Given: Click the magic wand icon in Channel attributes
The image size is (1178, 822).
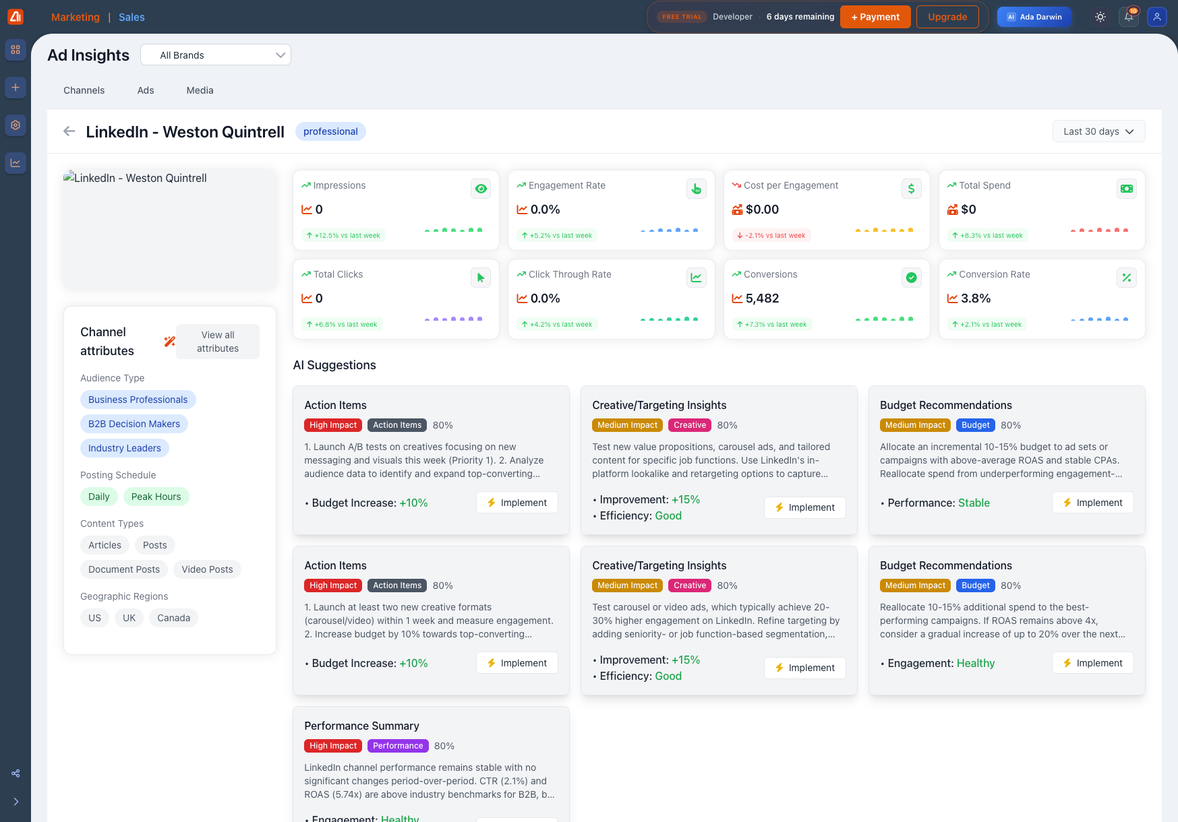Looking at the screenshot, I should 169,342.
